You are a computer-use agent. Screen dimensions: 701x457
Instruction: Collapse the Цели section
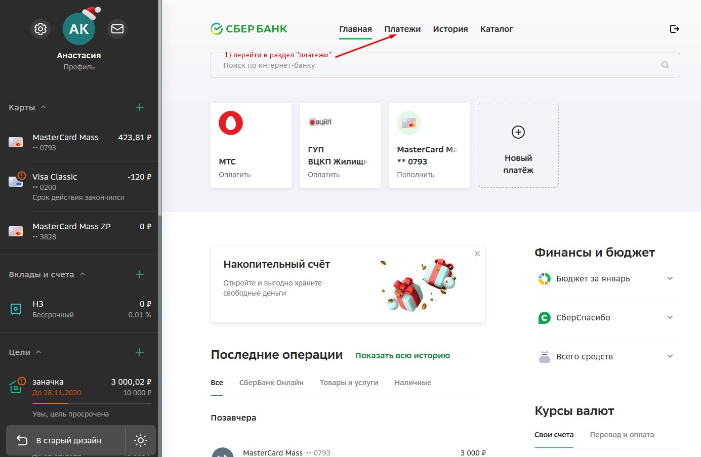point(38,352)
